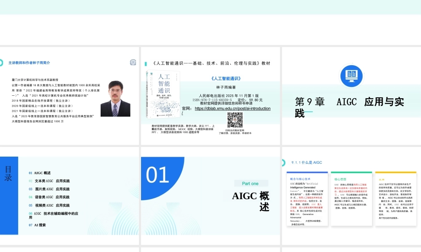Click the caption '扫码访问教材官网'
421x252 pixels.
pyautogui.click(x=235, y=130)
